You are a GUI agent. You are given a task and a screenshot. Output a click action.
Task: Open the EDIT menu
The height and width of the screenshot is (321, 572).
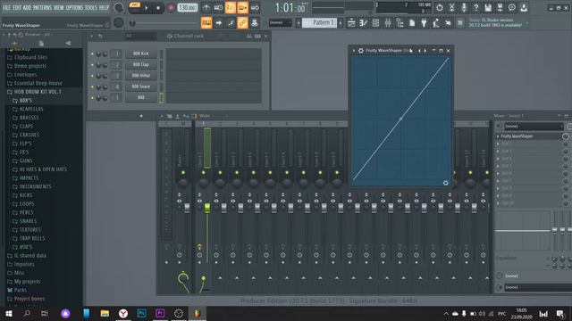(17, 8)
